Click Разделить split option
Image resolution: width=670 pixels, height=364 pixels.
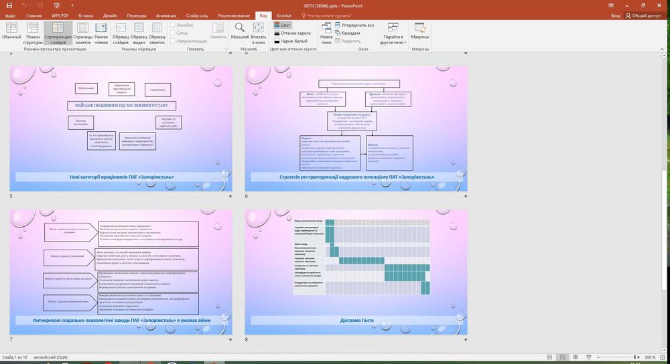coord(348,41)
